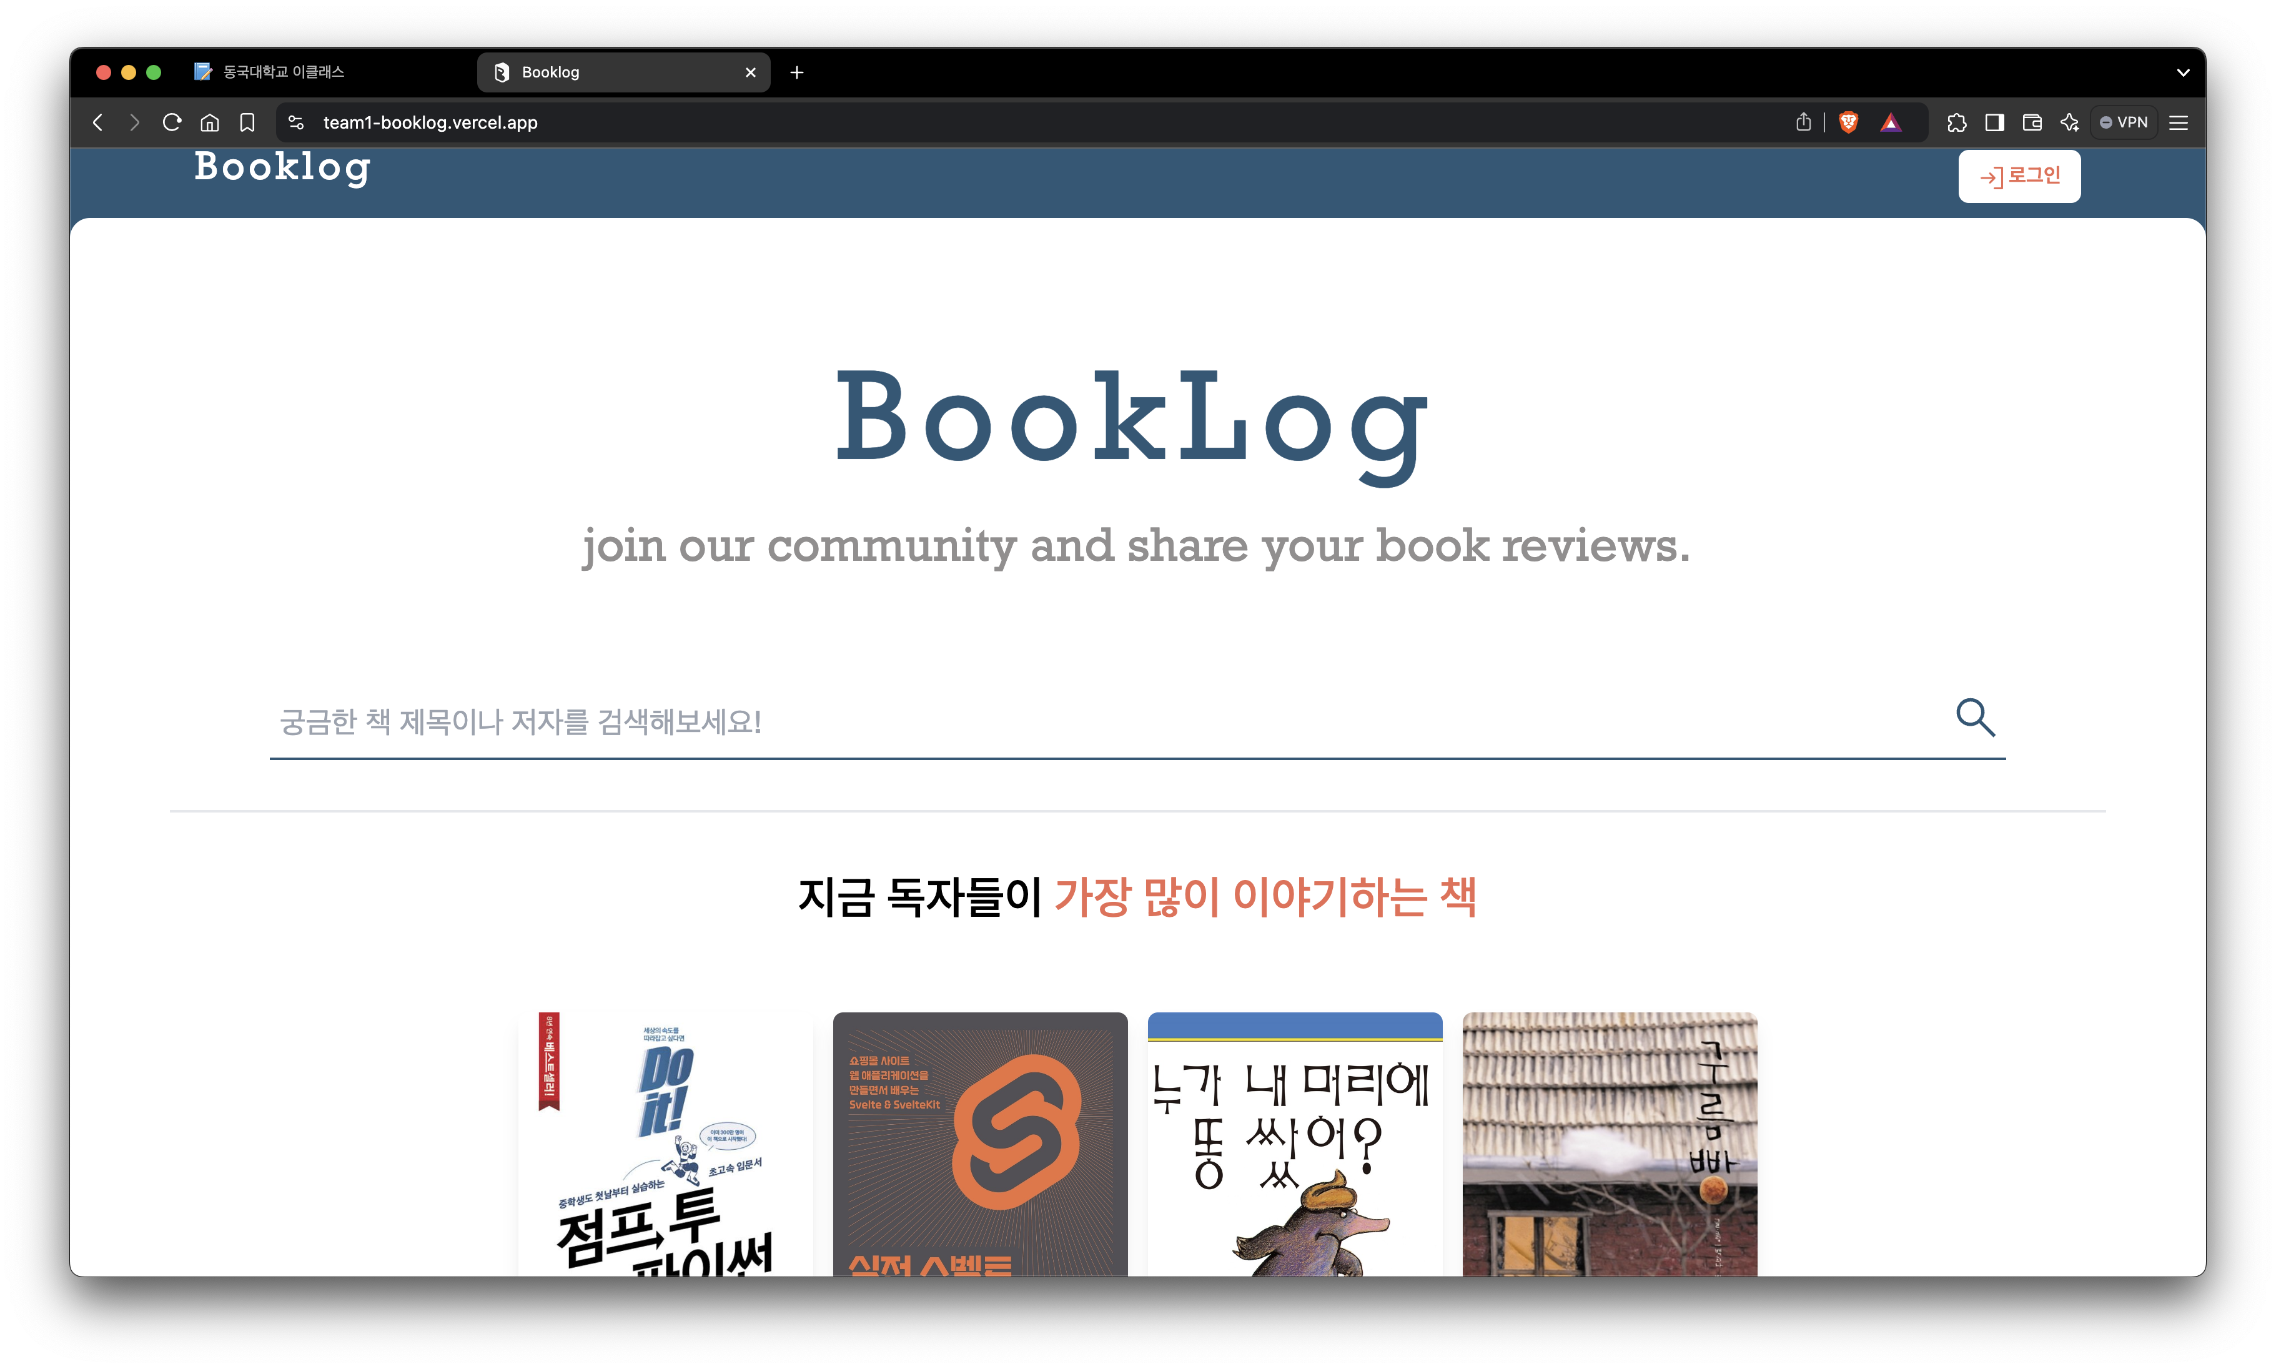Open a new tab with plus button
Viewport: 2276px width, 1369px height.
pyautogui.click(x=797, y=72)
